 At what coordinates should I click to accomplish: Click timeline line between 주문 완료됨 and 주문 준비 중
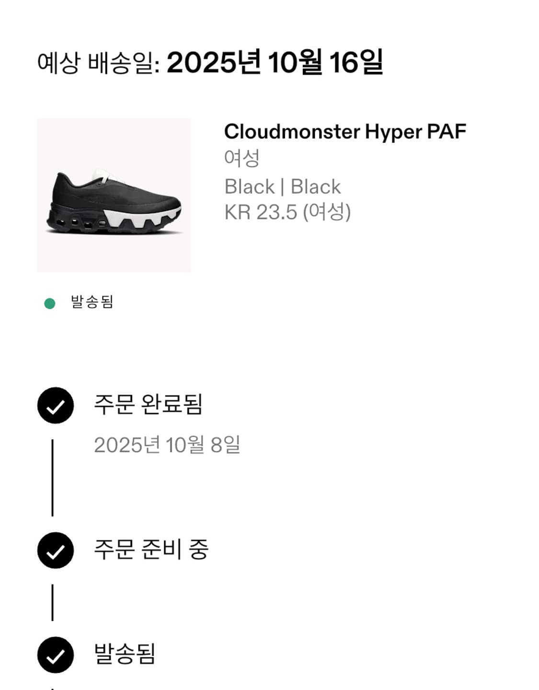(x=52, y=478)
